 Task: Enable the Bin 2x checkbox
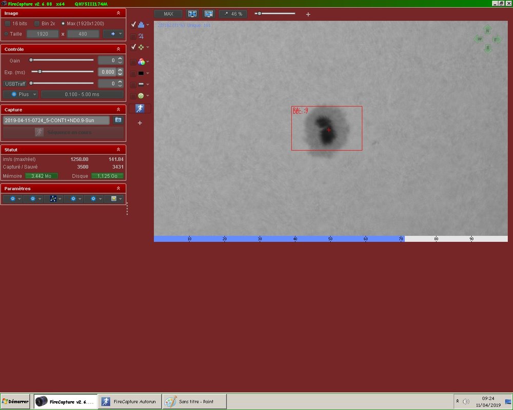[36, 24]
